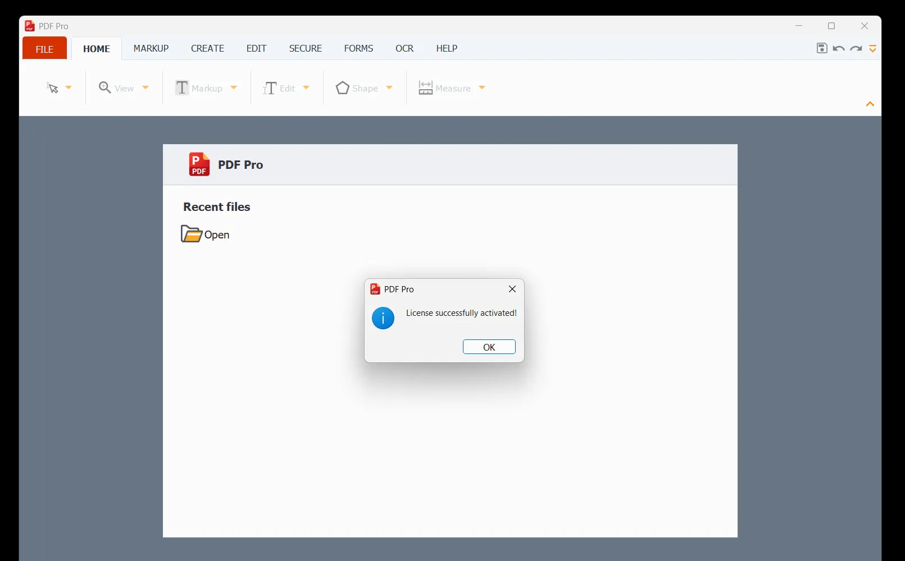Click the Save icon in the title ribbon
The width and height of the screenshot is (905, 561).
pos(822,48)
